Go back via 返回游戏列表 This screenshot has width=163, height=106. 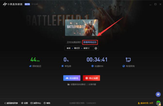(11, 103)
